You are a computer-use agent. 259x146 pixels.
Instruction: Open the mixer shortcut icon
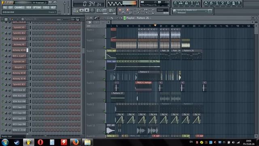tap(197, 3)
